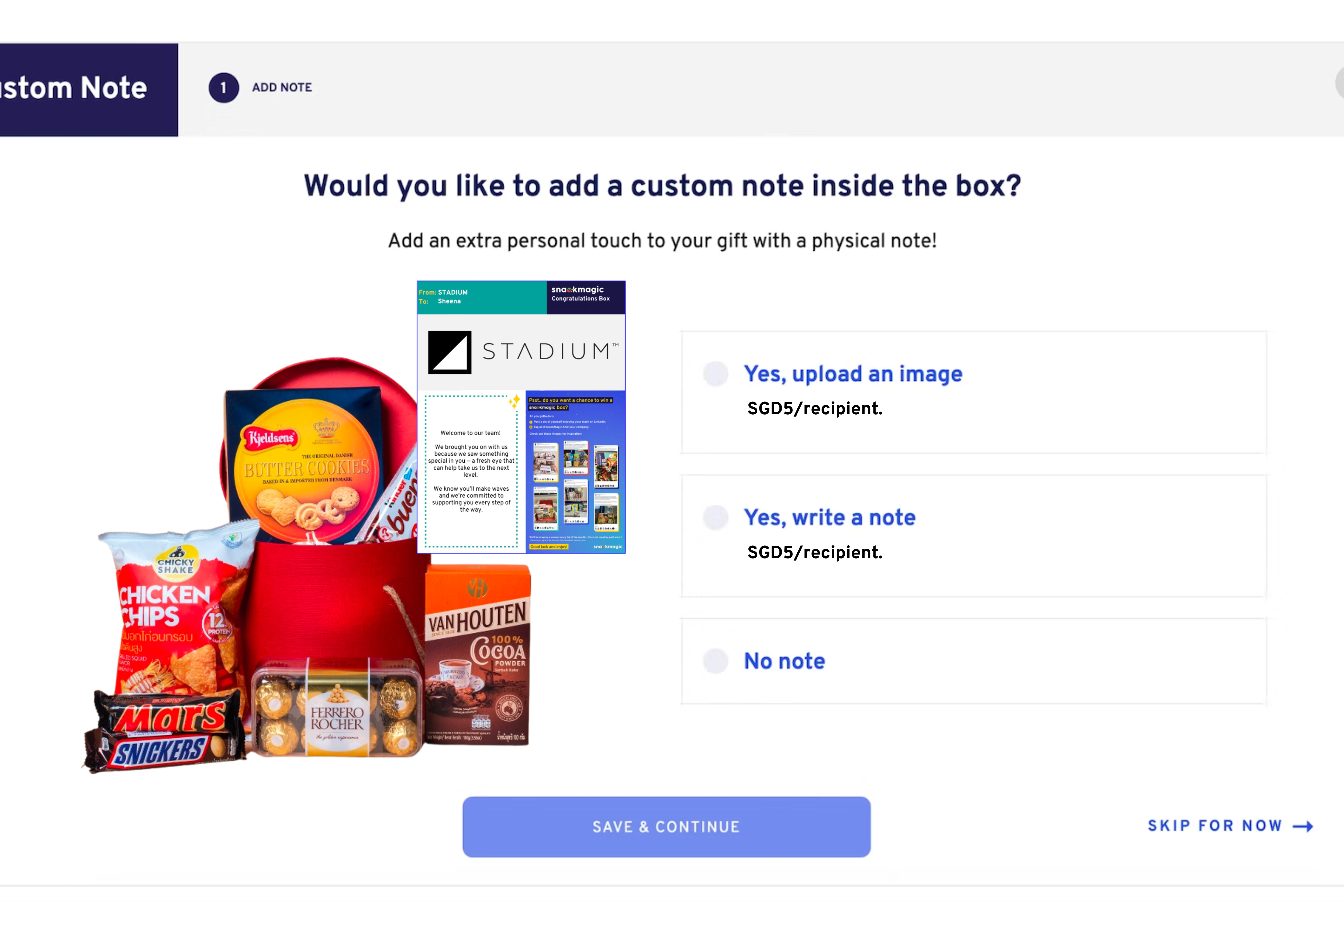Select the 'No note' radio button
1344x928 pixels.
pos(716,661)
